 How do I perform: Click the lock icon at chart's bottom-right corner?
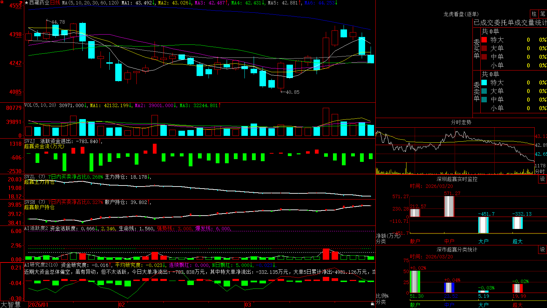(373, 304)
